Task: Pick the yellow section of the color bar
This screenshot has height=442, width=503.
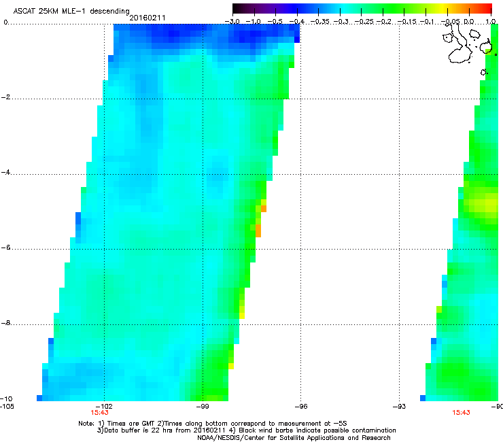Action: [444, 9]
